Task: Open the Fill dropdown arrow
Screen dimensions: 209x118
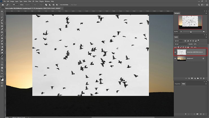Action: tap(198, 47)
